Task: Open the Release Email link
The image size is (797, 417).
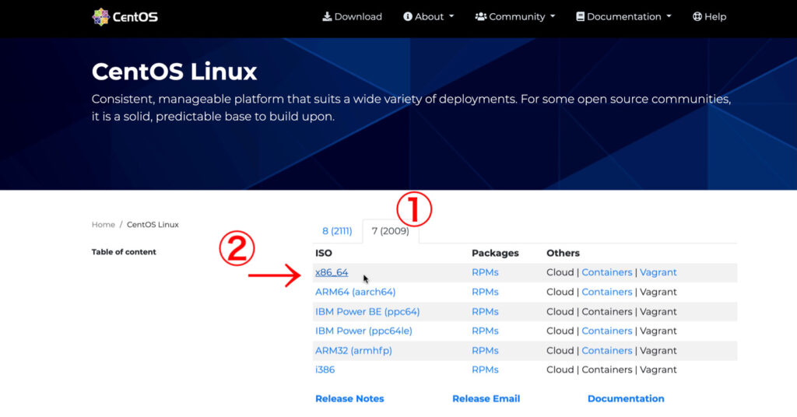Action: [x=486, y=398]
